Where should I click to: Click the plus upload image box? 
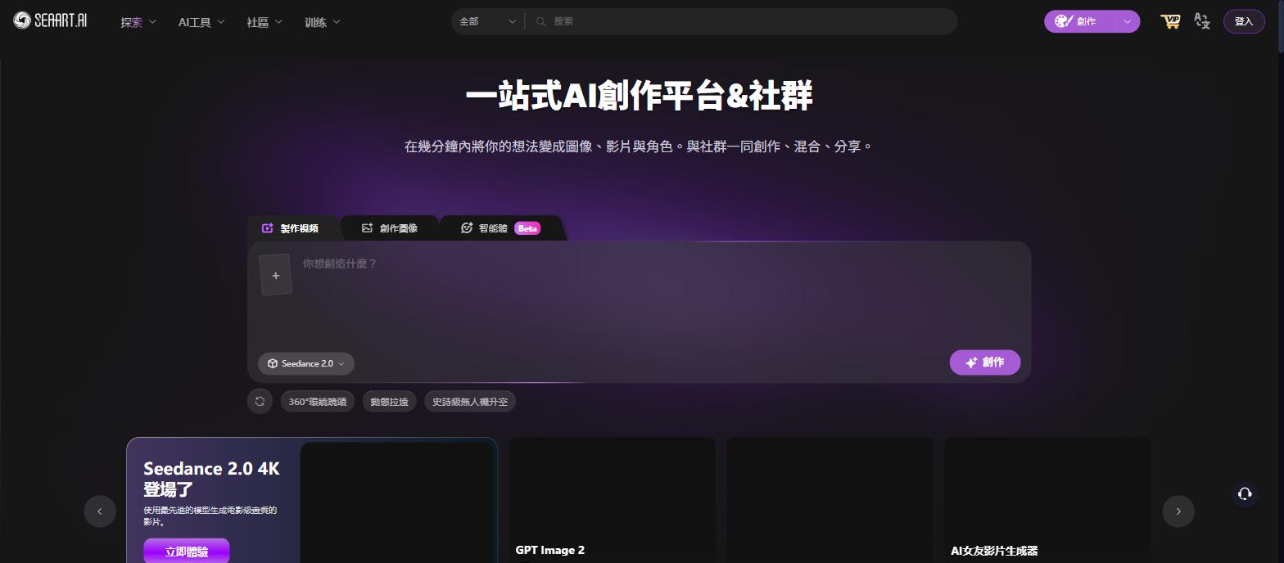click(x=276, y=274)
